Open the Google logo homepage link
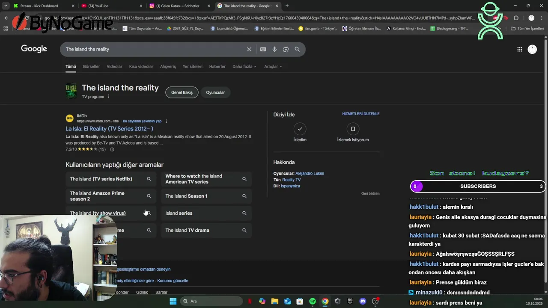Image resolution: width=548 pixels, height=308 pixels. coord(34,49)
